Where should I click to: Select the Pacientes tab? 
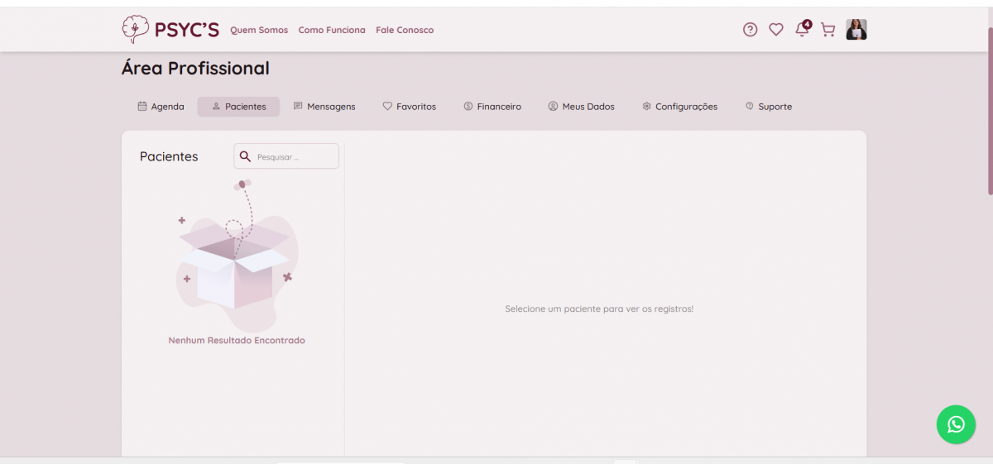point(238,107)
